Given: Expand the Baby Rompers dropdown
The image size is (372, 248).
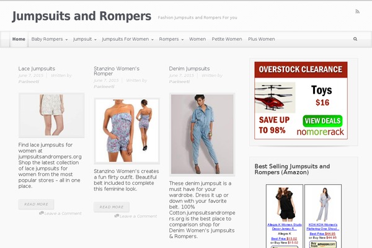Looking at the screenshot, I should [50, 39].
